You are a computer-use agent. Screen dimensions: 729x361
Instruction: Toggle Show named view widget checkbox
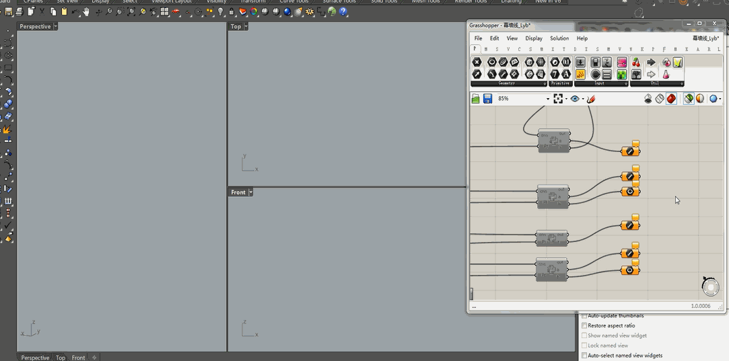(584, 335)
